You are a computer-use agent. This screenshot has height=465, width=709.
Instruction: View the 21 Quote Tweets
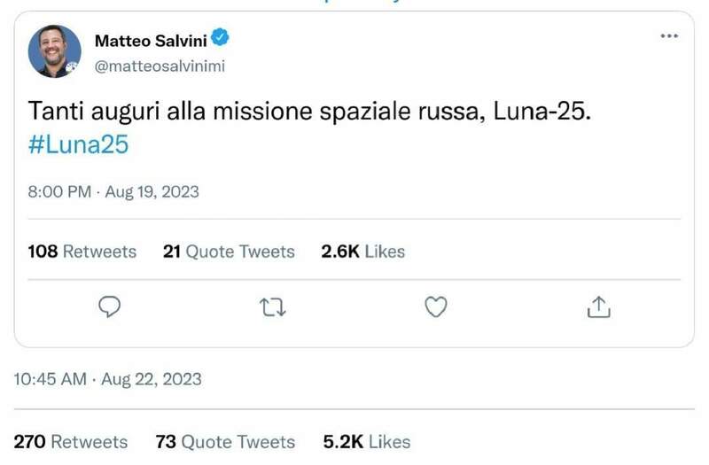(229, 252)
